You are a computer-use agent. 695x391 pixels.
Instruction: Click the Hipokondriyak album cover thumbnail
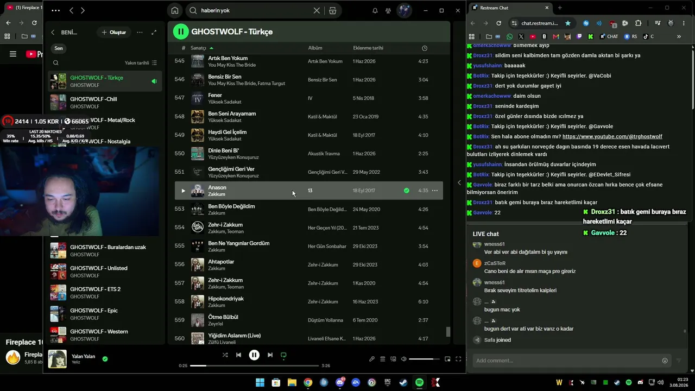198,302
